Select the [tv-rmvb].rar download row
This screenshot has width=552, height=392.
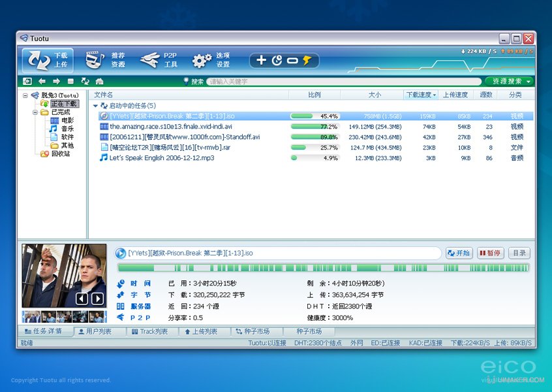tap(316, 148)
